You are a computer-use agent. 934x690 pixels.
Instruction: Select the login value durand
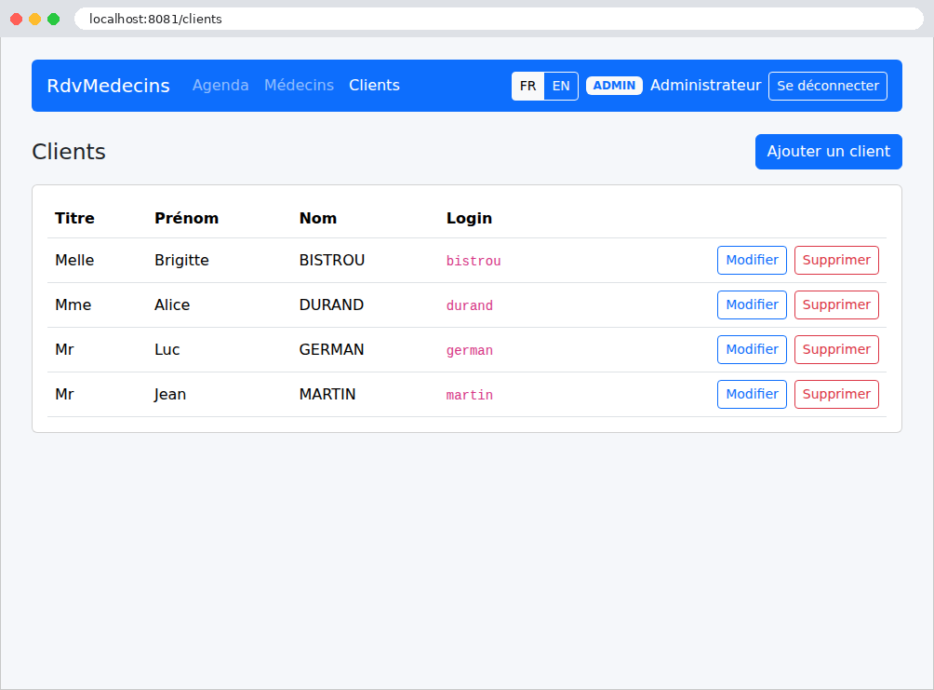click(470, 305)
